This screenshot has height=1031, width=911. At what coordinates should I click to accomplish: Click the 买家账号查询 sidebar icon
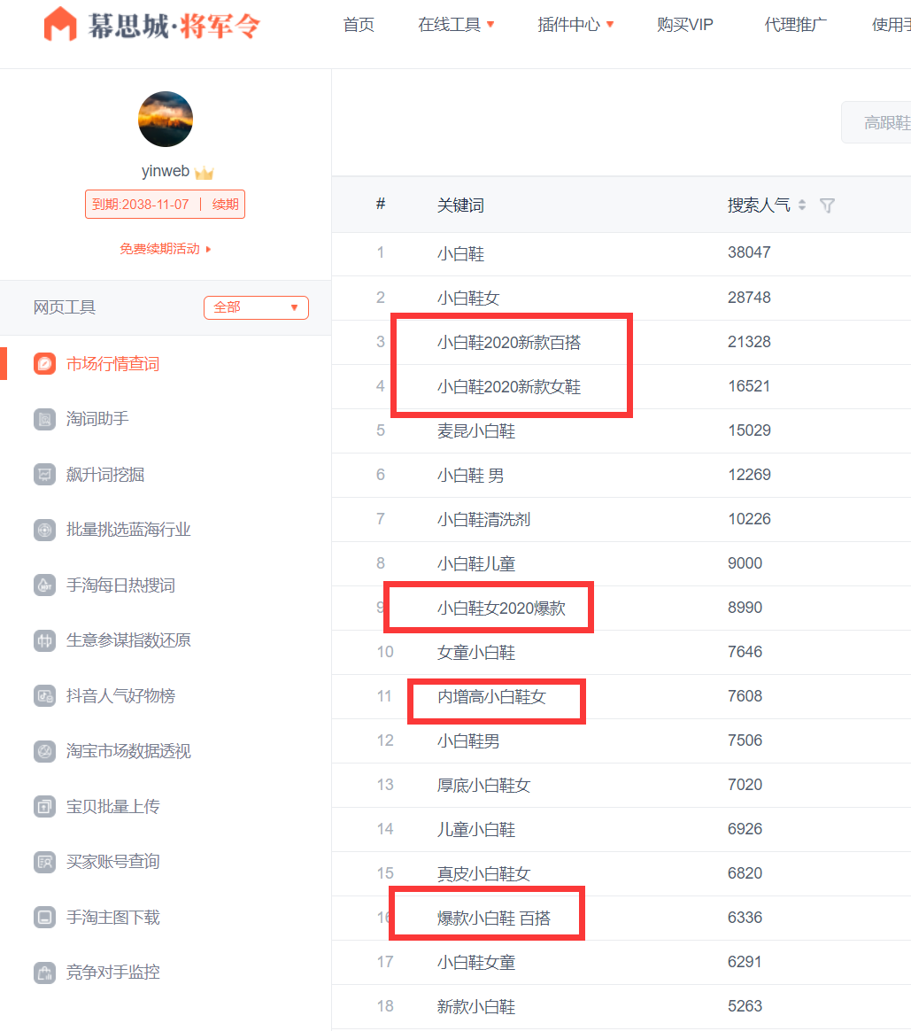click(44, 861)
